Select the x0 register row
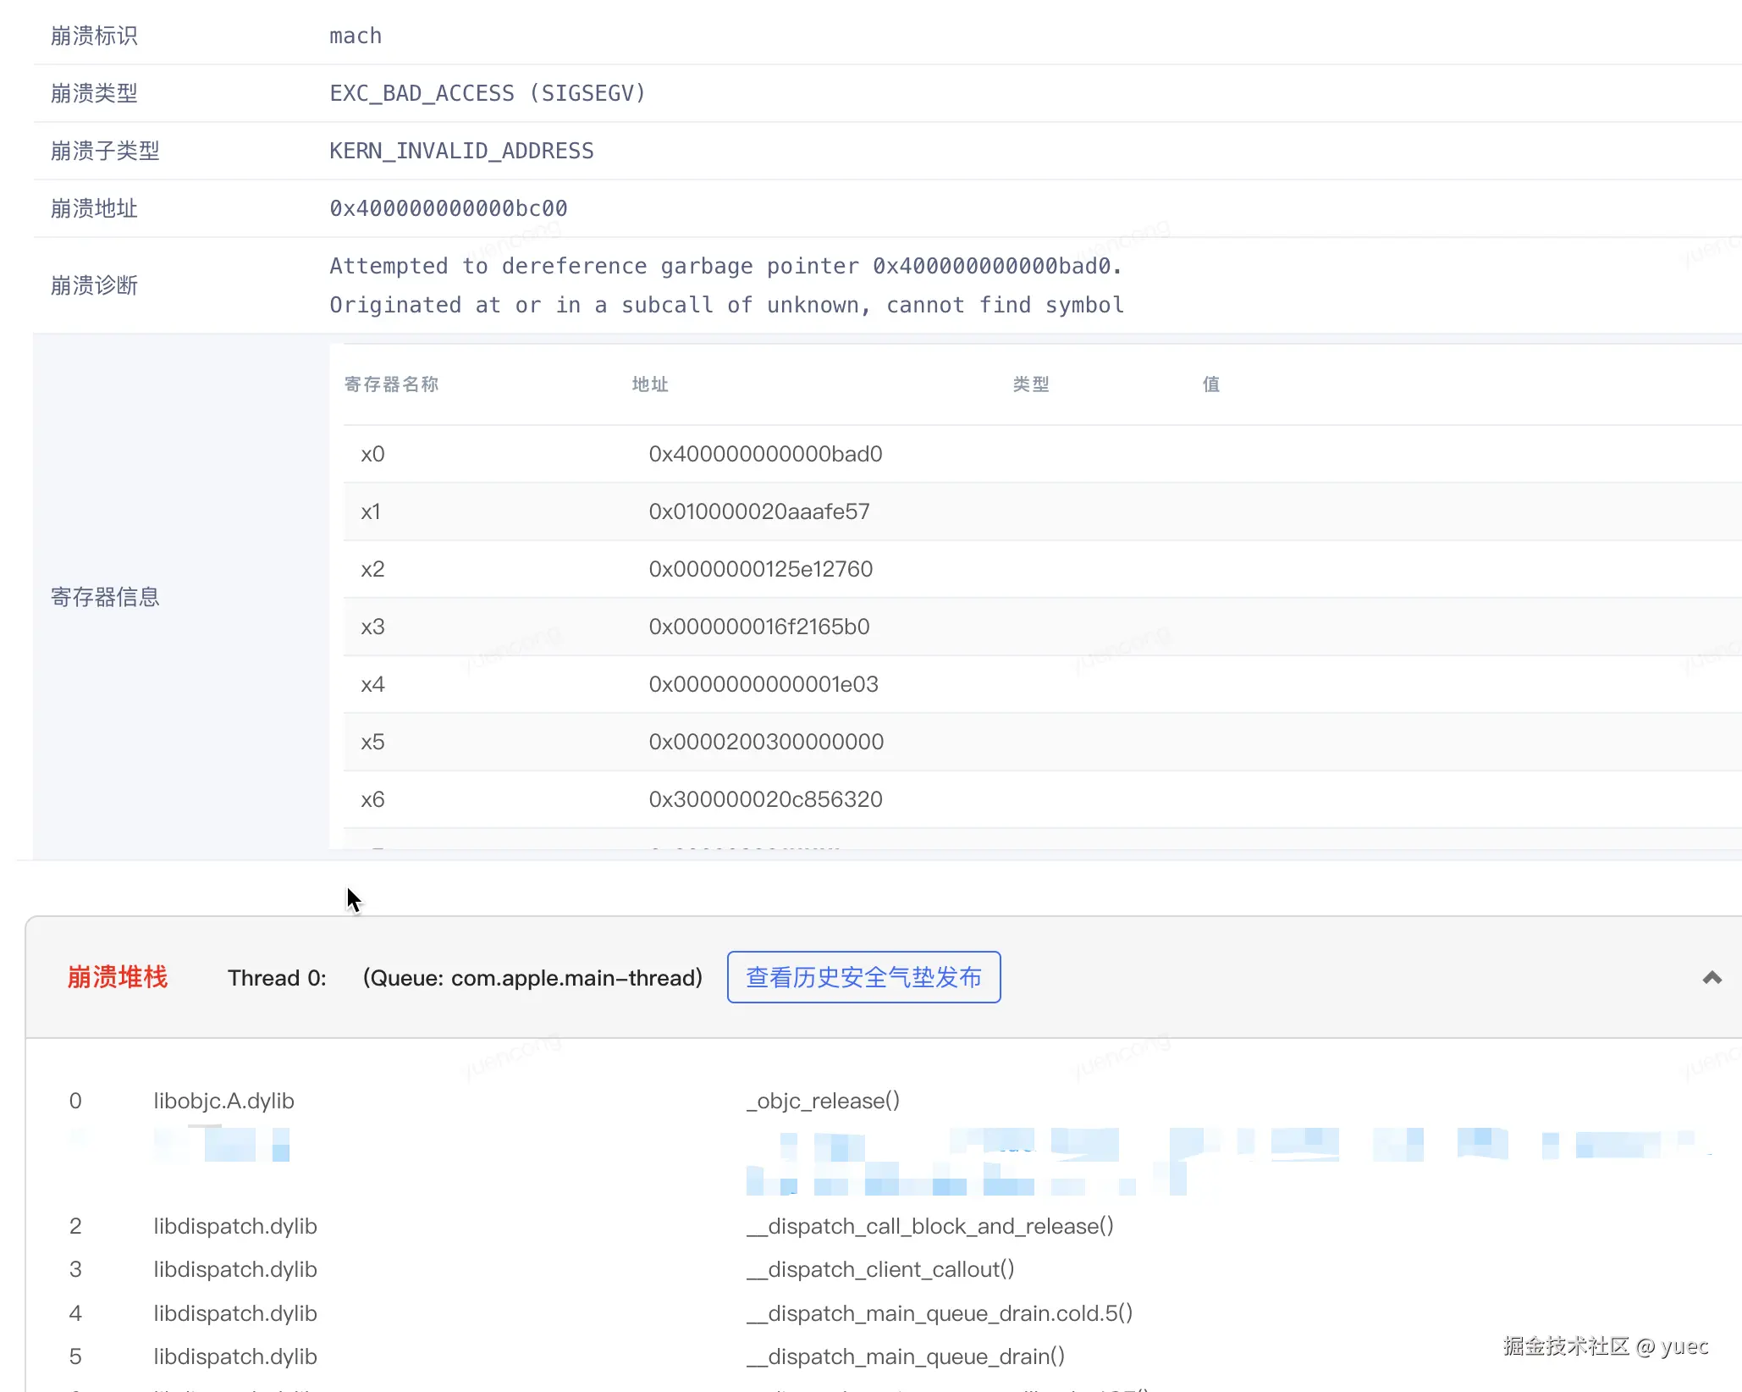The image size is (1742, 1392). click(x=372, y=454)
